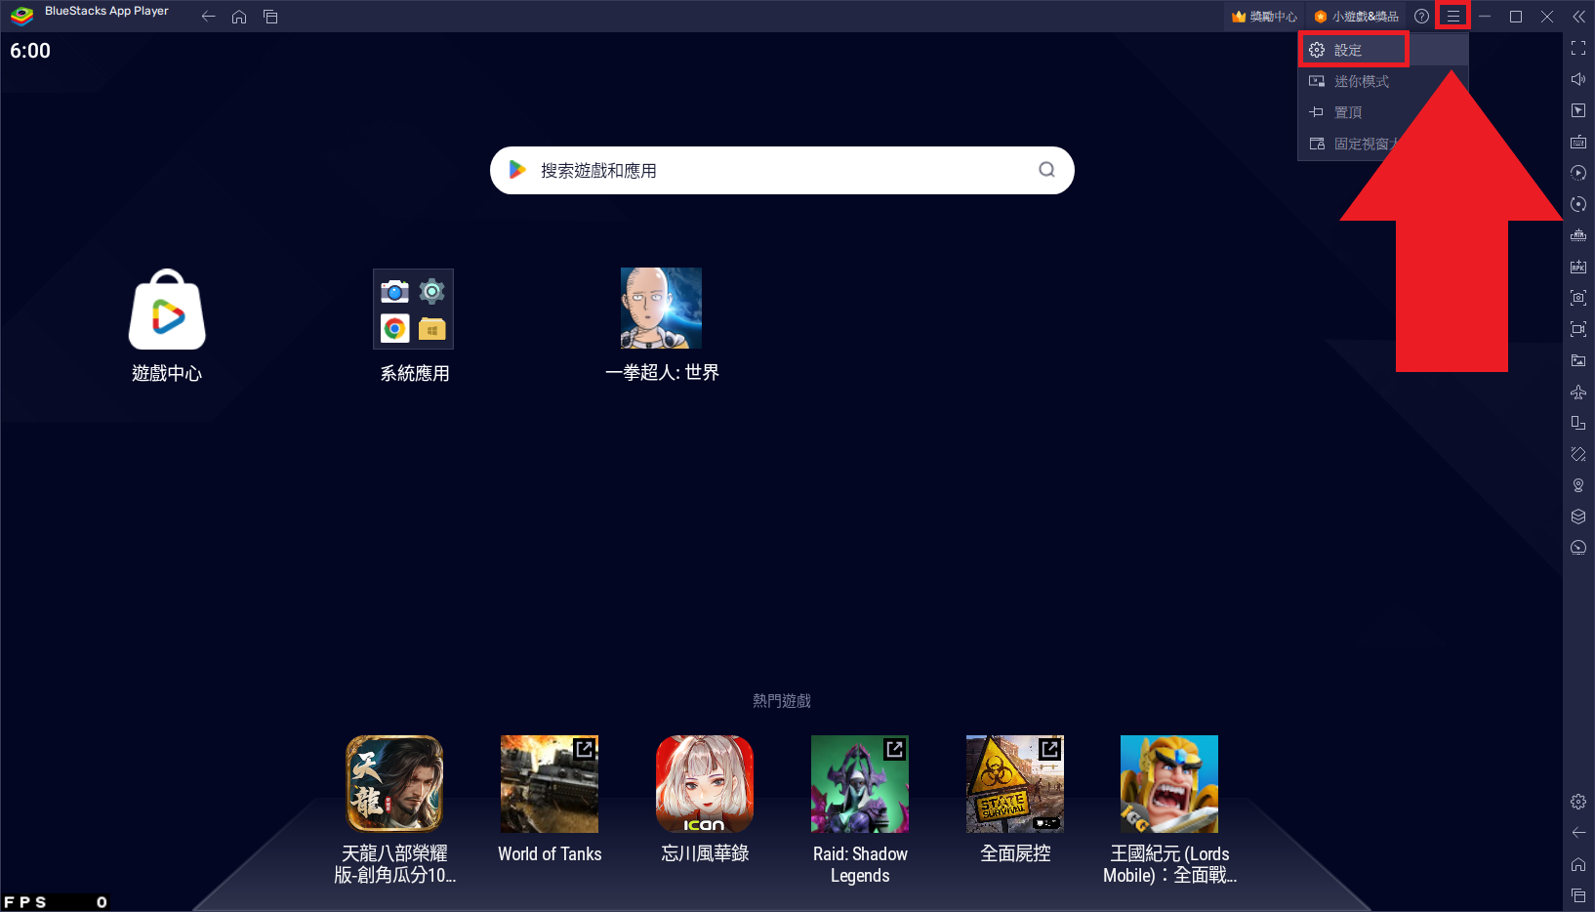The width and height of the screenshot is (1595, 912).
Task: Open 王國紀元 Lords Mobile tile
Action: 1169,810
